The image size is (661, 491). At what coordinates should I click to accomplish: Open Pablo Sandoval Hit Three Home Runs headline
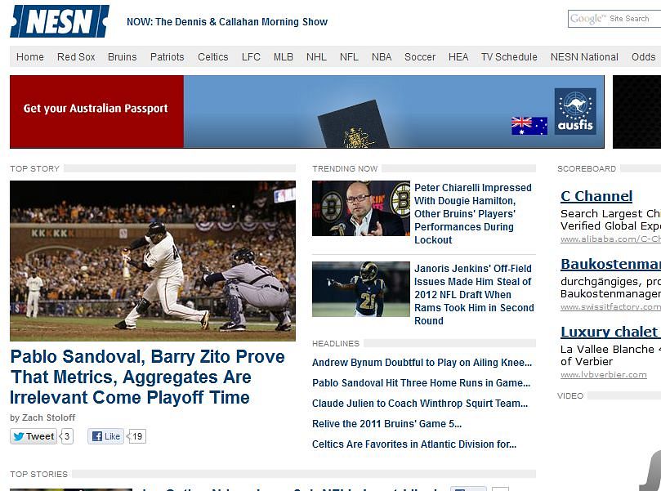[x=421, y=382]
